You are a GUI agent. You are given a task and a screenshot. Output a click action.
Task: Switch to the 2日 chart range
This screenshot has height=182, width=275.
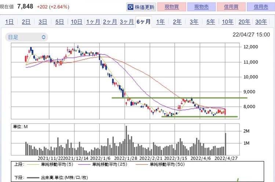coord(26,22)
